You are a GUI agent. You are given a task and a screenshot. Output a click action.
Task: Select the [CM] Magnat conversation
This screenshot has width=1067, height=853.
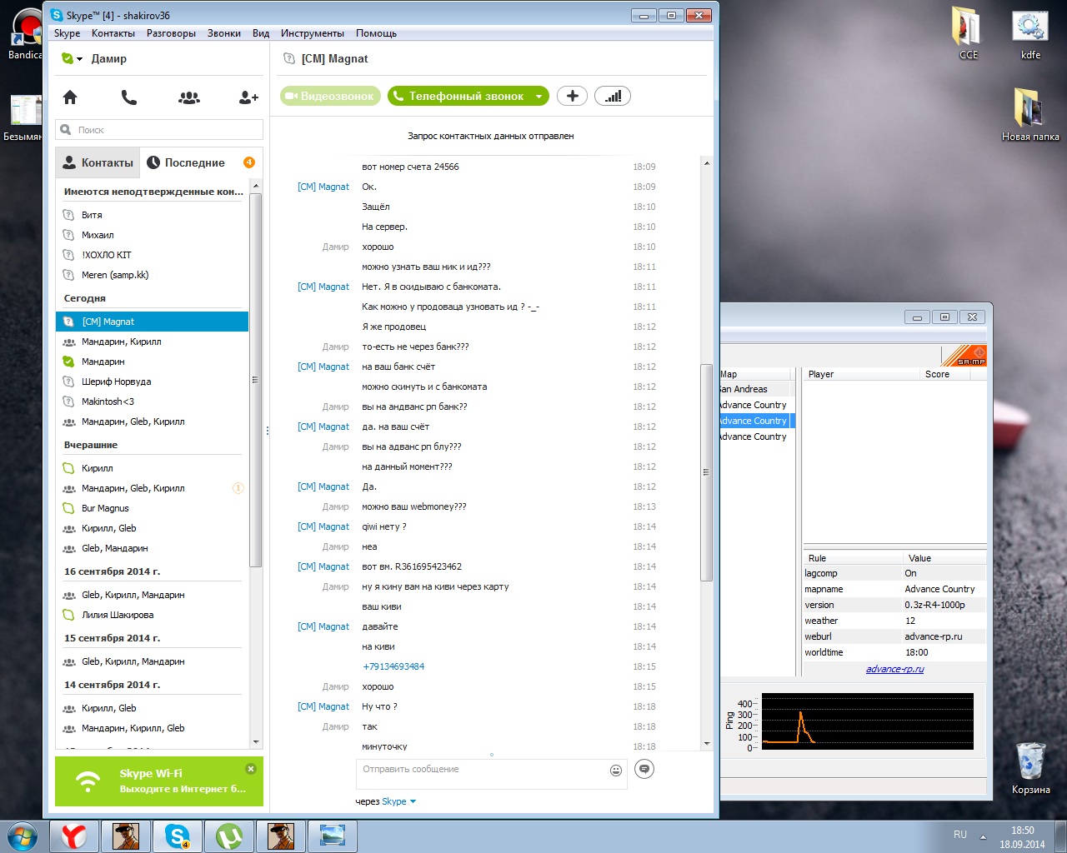pyautogui.click(x=152, y=322)
